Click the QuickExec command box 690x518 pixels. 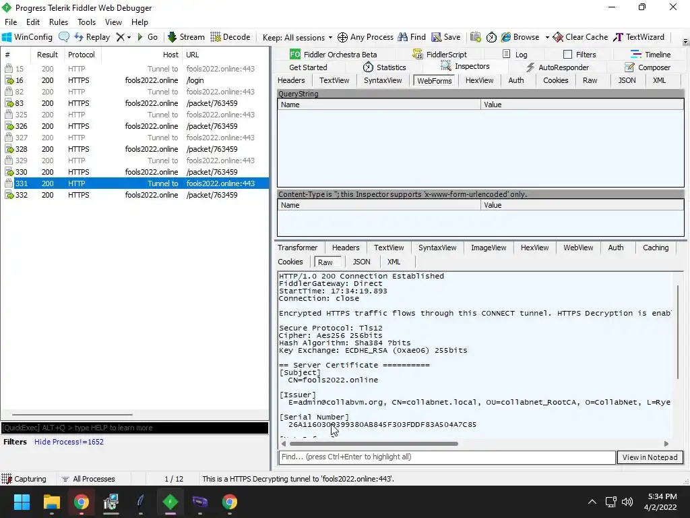pos(135,428)
